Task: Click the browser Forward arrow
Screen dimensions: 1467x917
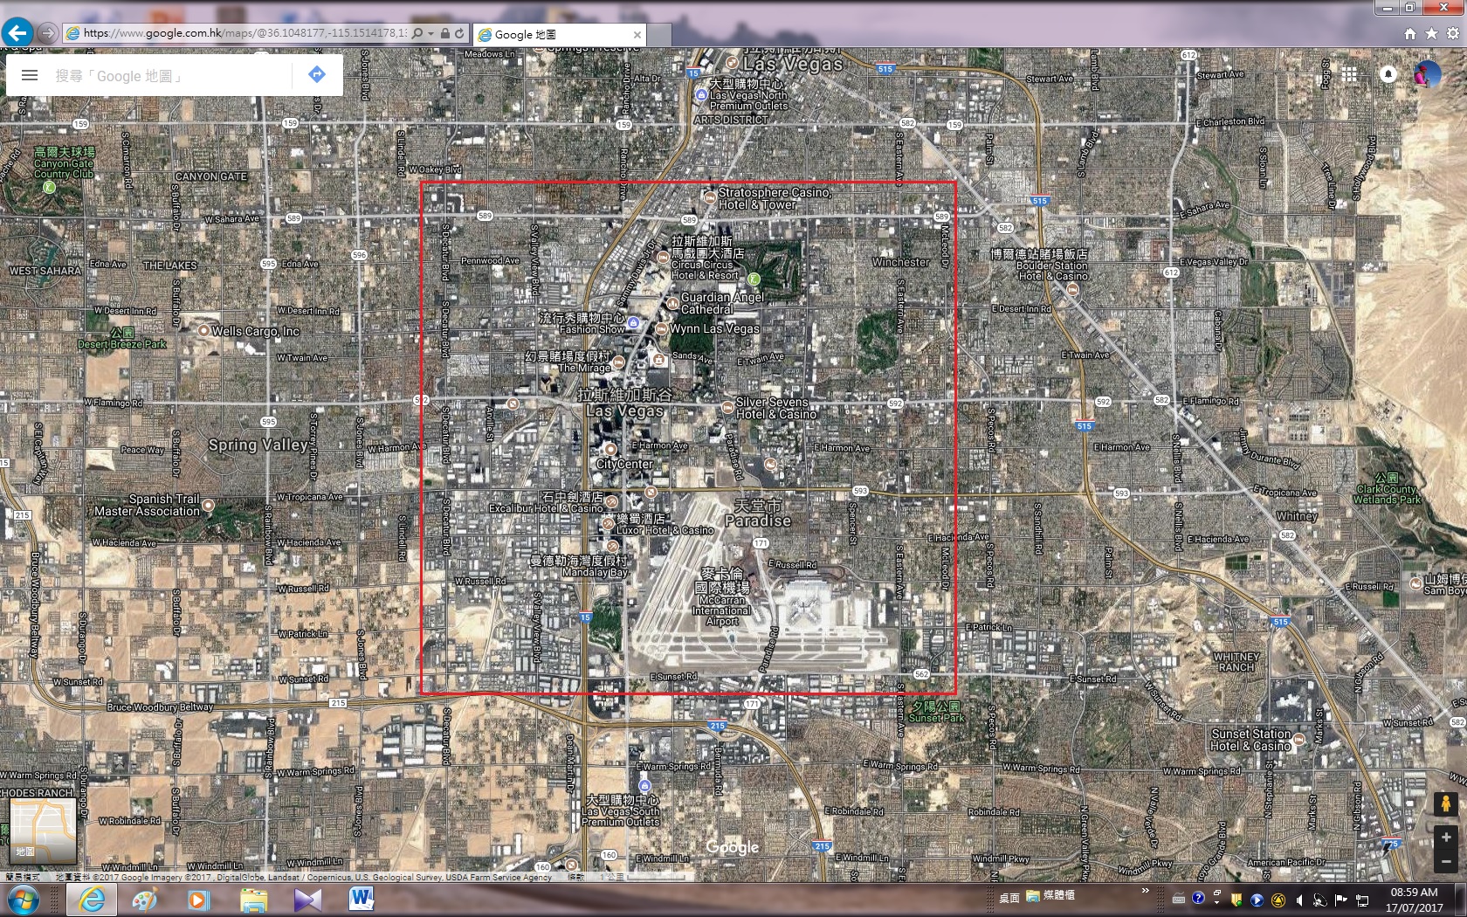Action: coord(48,33)
